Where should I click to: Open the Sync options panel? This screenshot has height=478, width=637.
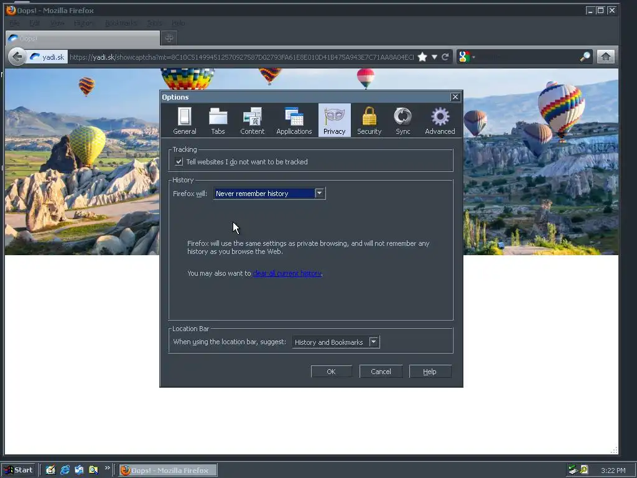pos(402,121)
